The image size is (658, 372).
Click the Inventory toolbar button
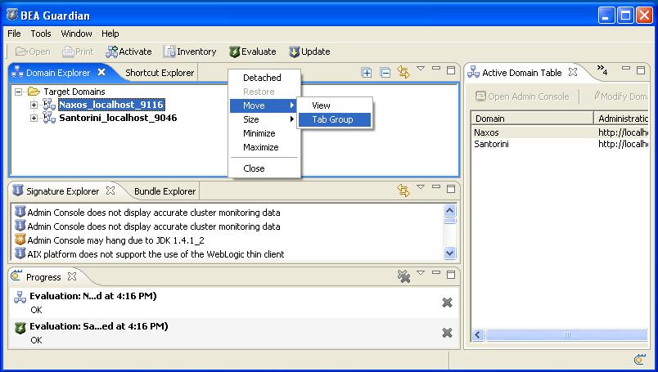pyautogui.click(x=190, y=52)
